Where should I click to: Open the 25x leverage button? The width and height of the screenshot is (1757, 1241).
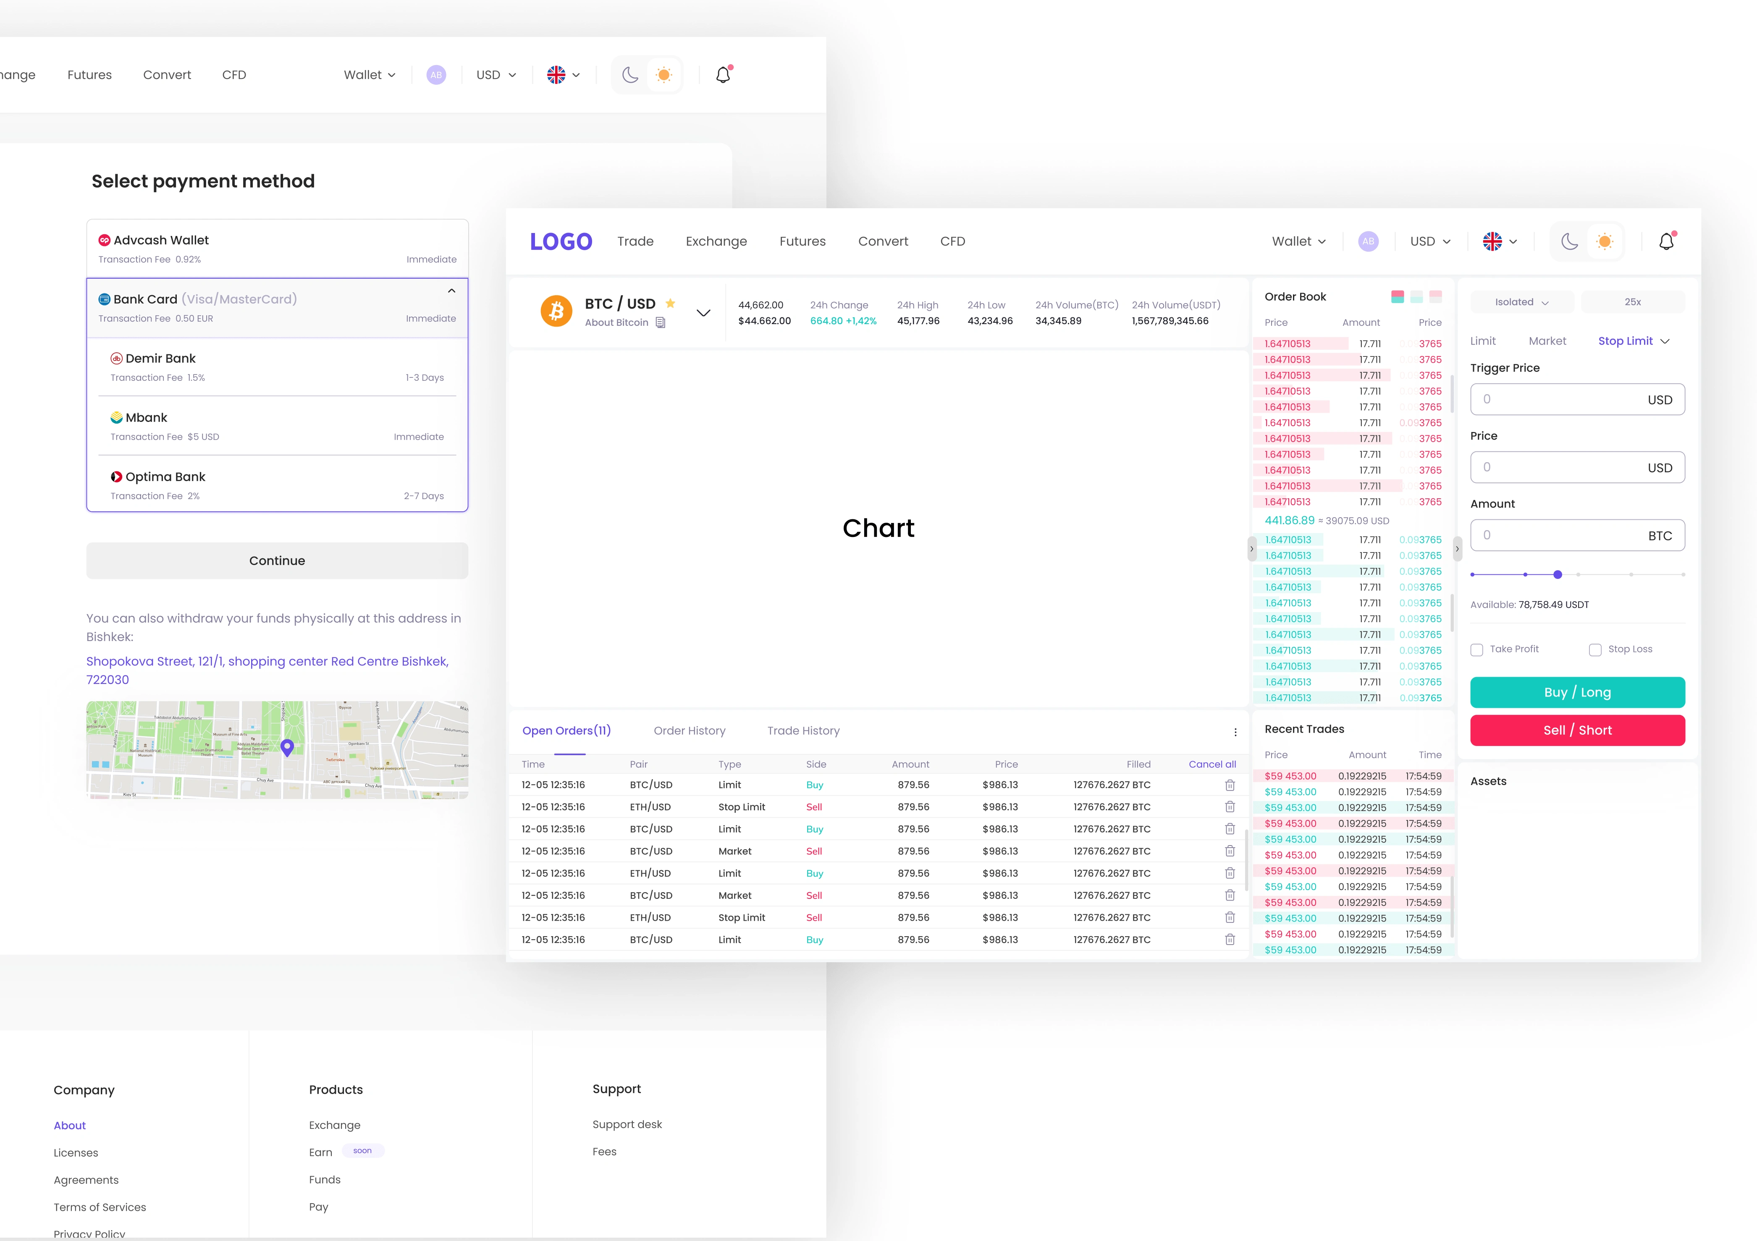pos(1633,302)
